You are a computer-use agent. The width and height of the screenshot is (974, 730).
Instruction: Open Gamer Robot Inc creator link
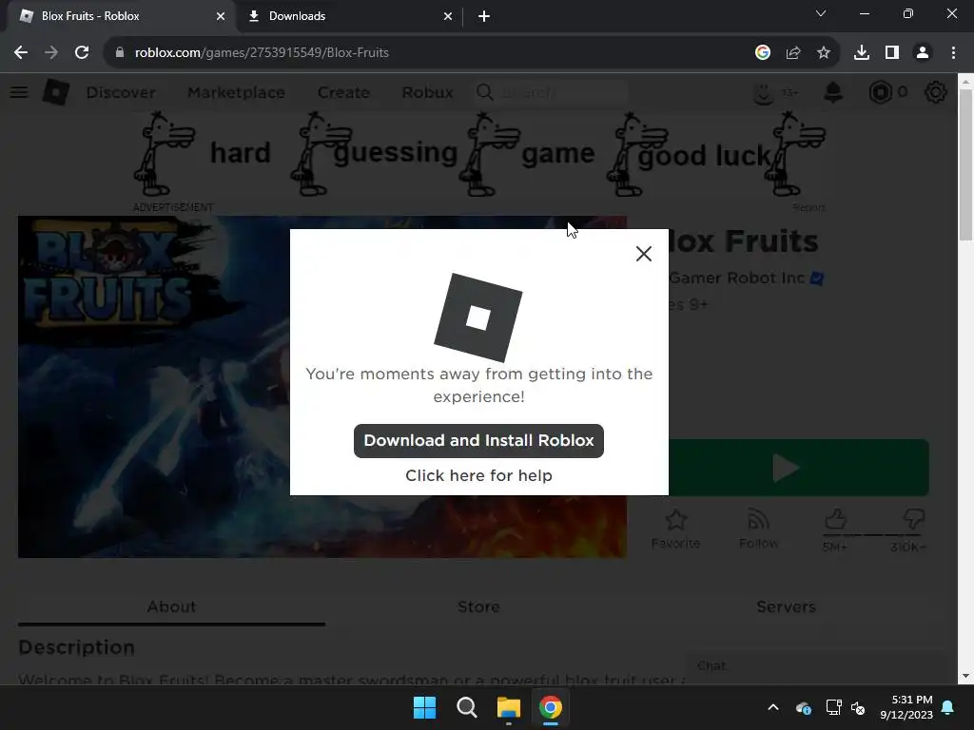737,279
